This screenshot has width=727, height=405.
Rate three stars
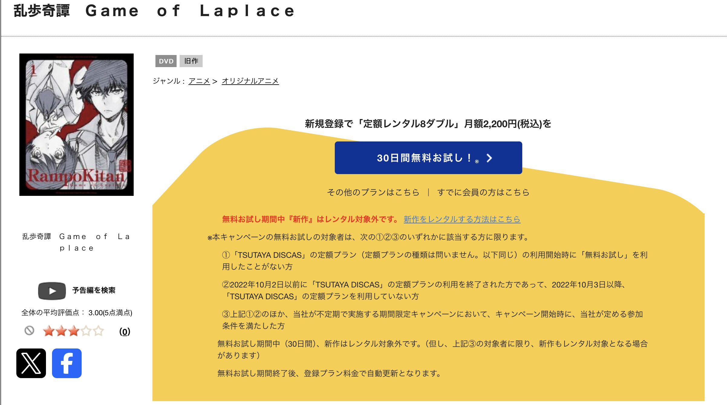[73, 331]
